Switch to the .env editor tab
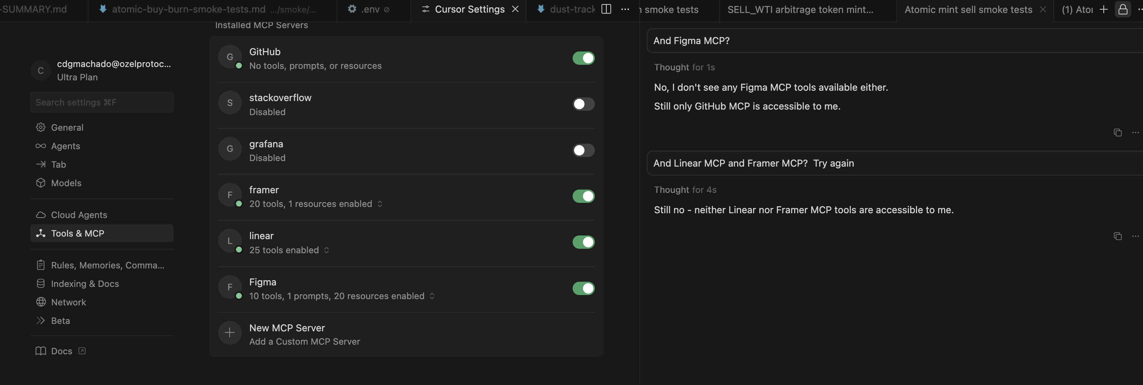Screen dimensions: 1143x385 tap(374, 9)
